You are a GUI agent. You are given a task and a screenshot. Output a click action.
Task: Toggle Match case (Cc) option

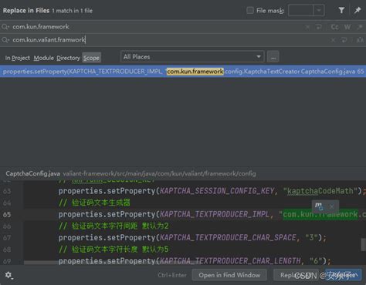coord(334,27)
